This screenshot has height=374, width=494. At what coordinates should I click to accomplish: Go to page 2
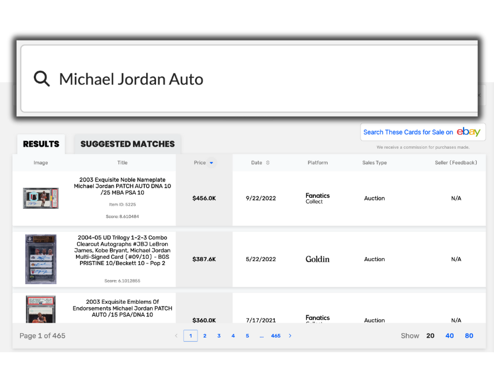[x=205, y=335]
